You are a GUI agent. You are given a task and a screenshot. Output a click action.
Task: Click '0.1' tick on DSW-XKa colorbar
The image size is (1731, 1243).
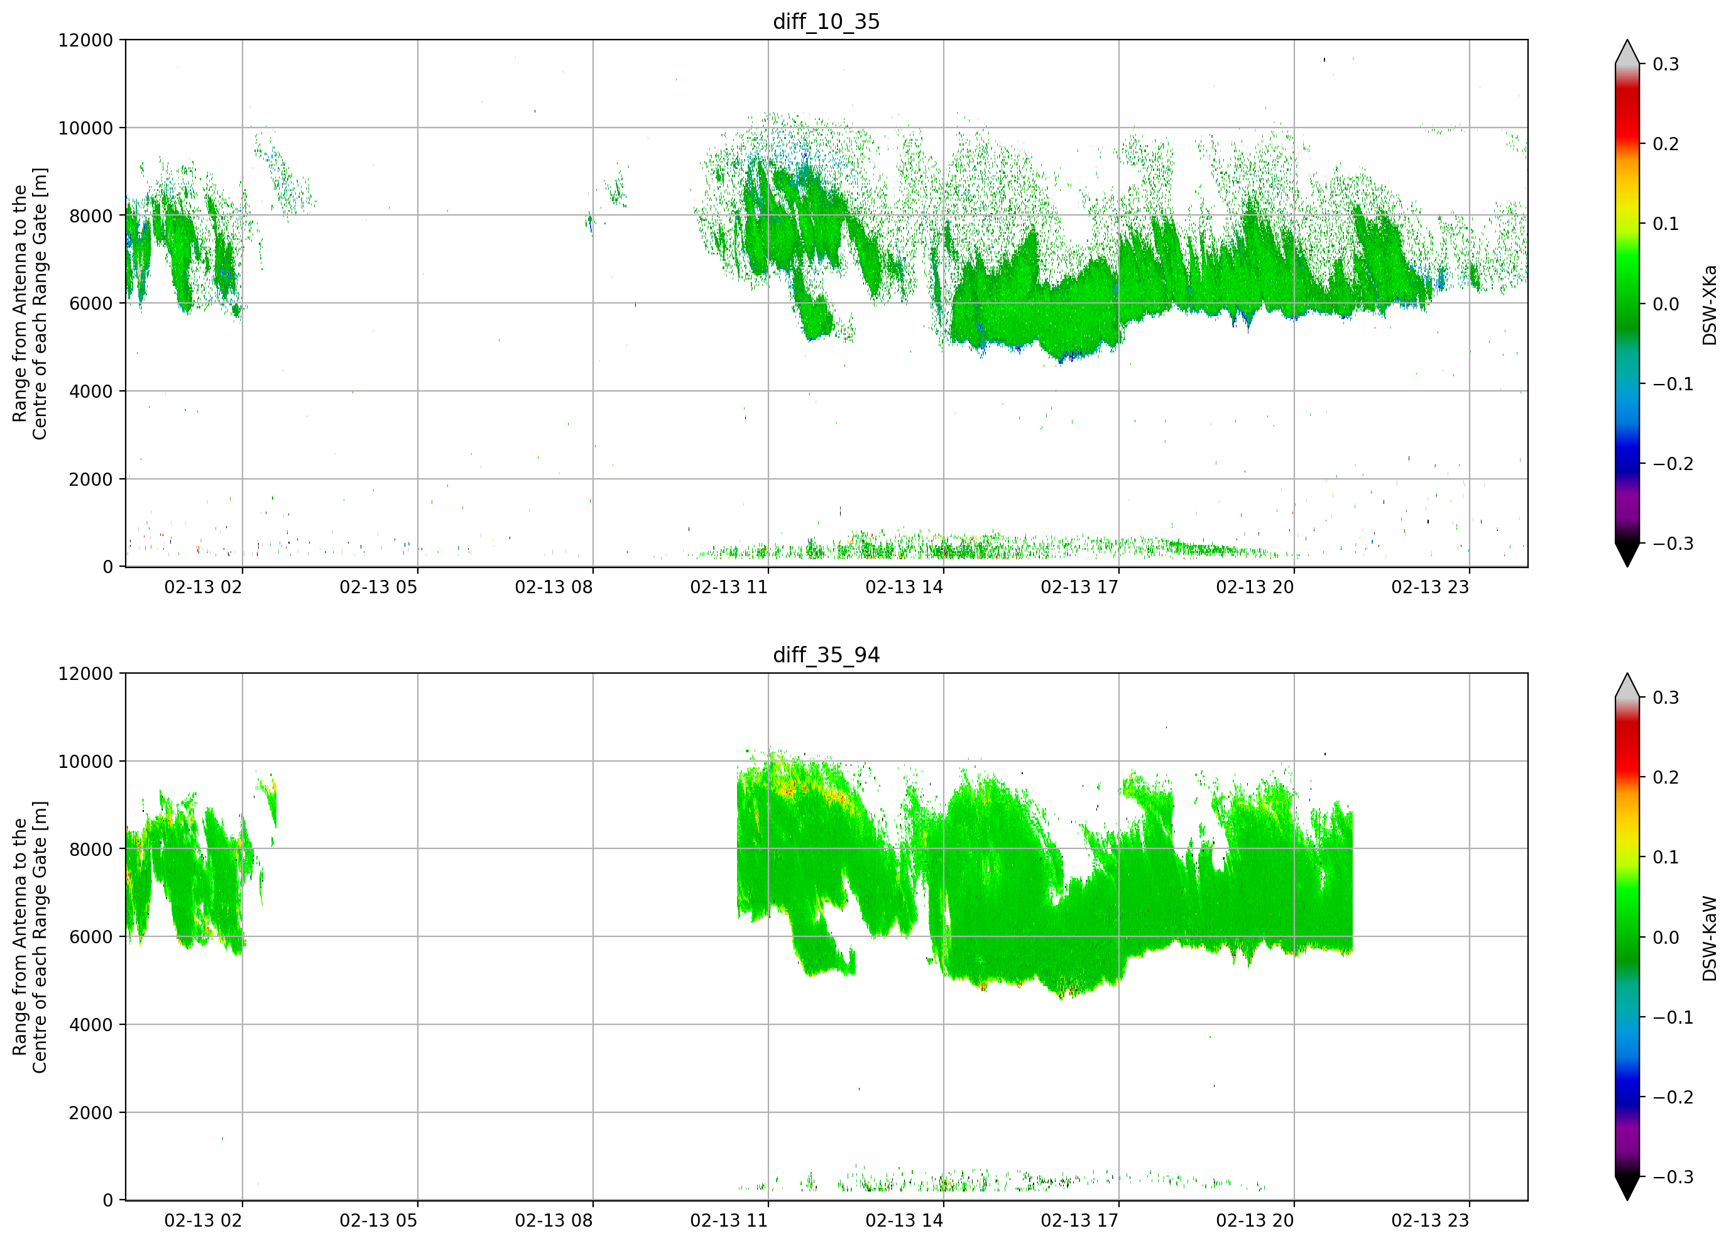click(1666, 224)
